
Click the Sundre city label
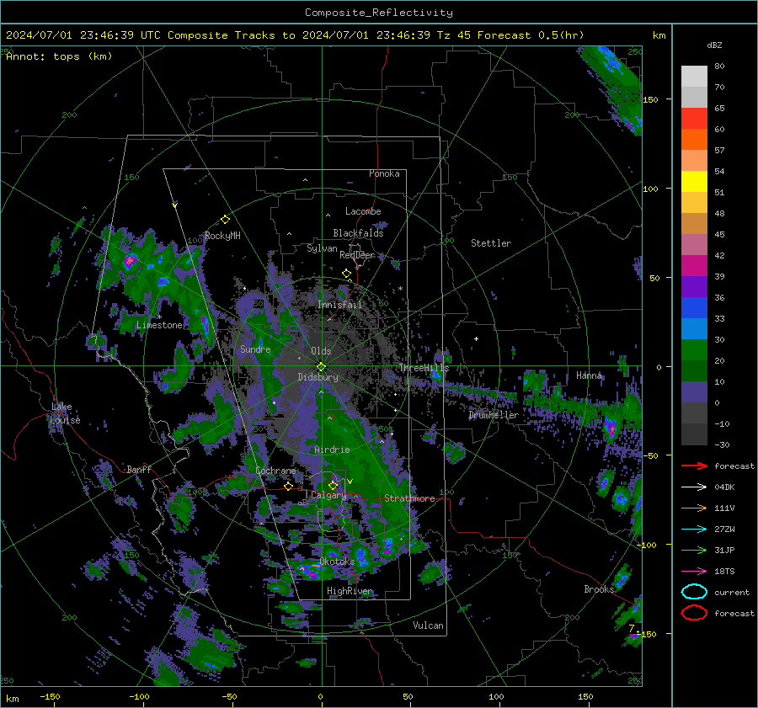coord(255,349)
